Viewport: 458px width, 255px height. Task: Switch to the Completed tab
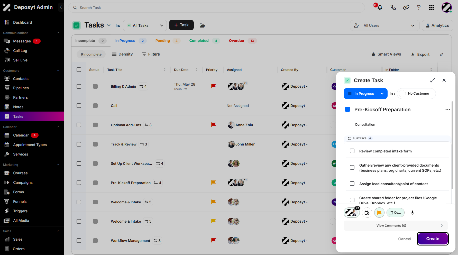pyautogui.click(x=204, y=41)
